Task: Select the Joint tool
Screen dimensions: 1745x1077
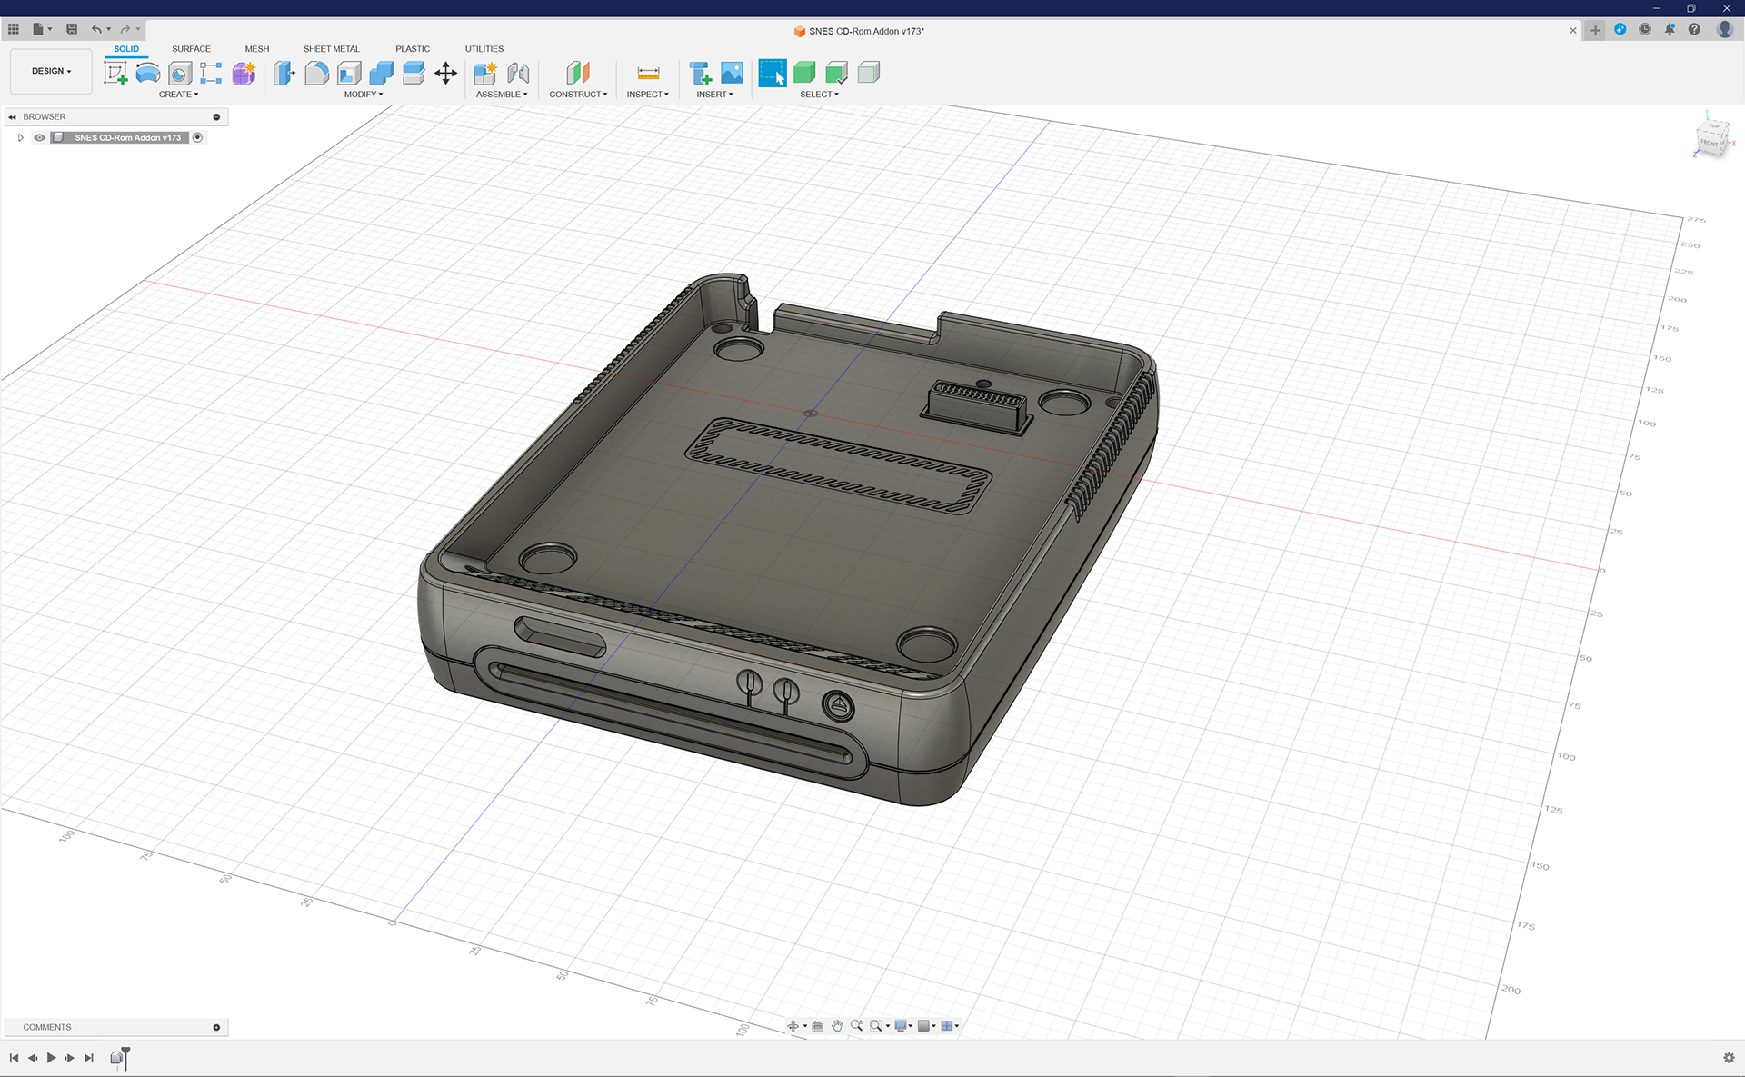Action: coord(518,73)
